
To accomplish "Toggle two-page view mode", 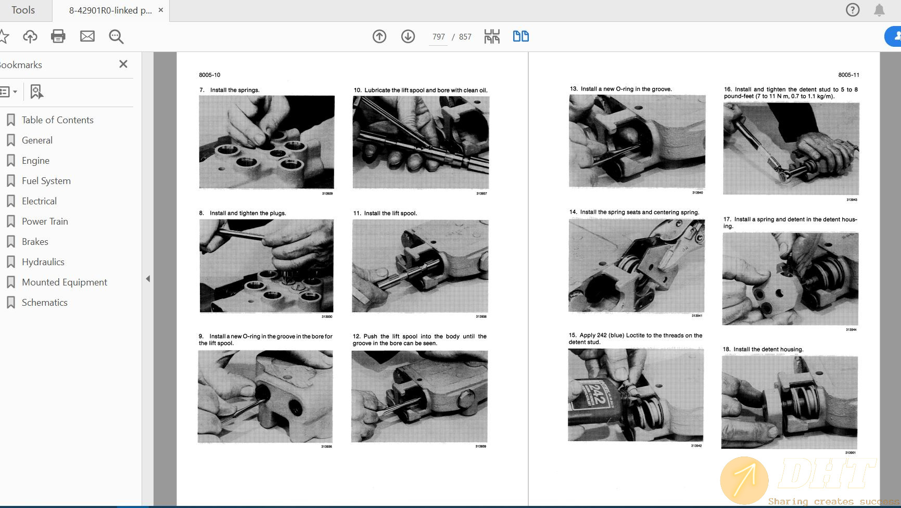I will tap(521, 36).
